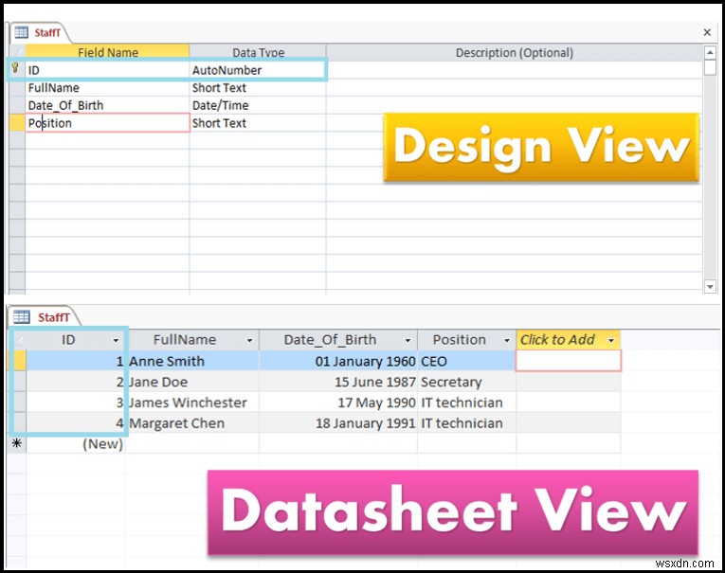Select the StaffT tab in Design View
The width and height of the screenshot is (725, 573).
click(40, 32)
